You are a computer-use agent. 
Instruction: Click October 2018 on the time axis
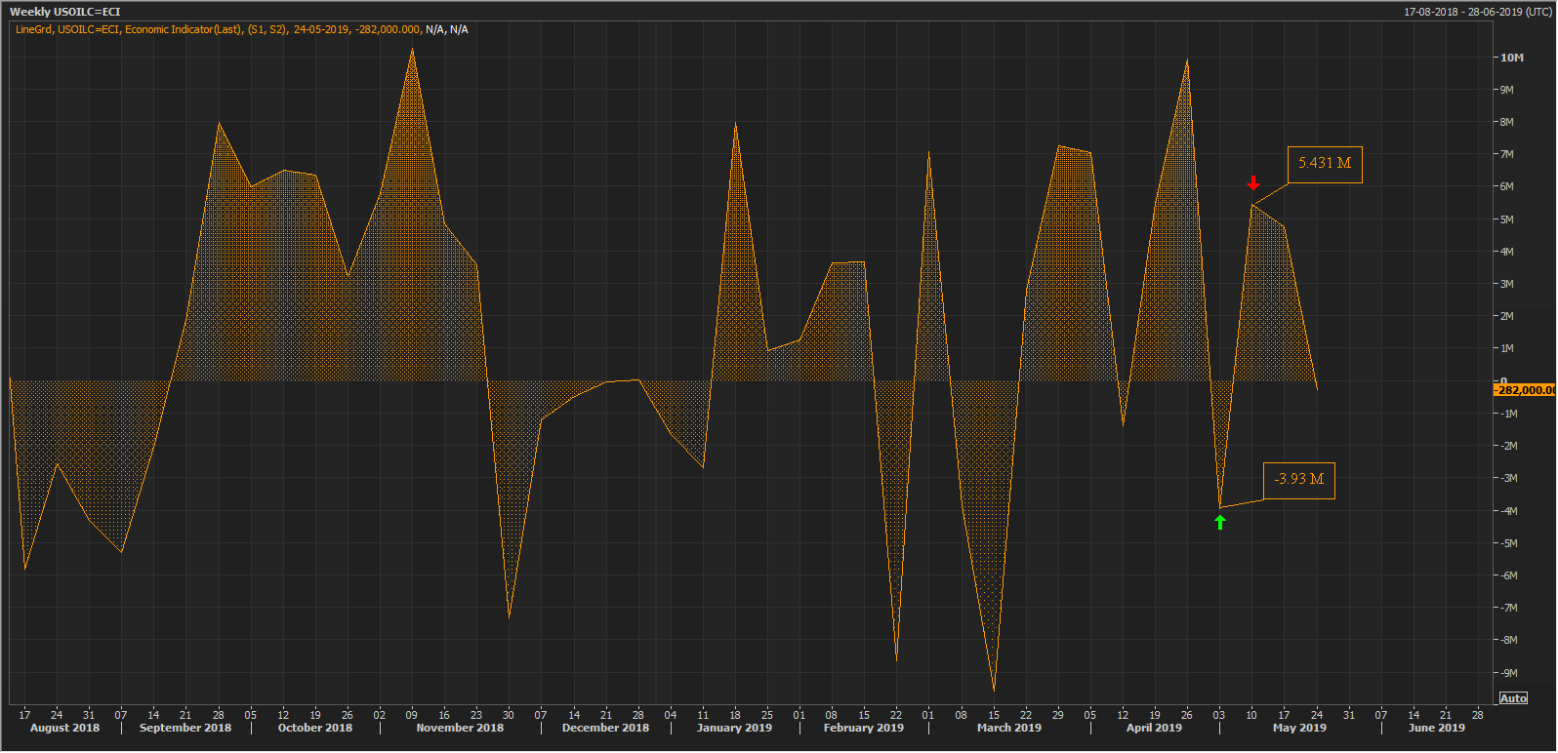click(315, 728)
